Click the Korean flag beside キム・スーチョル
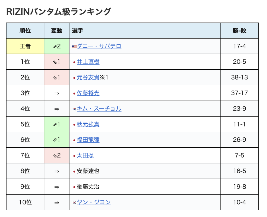 tap(74, 109)
